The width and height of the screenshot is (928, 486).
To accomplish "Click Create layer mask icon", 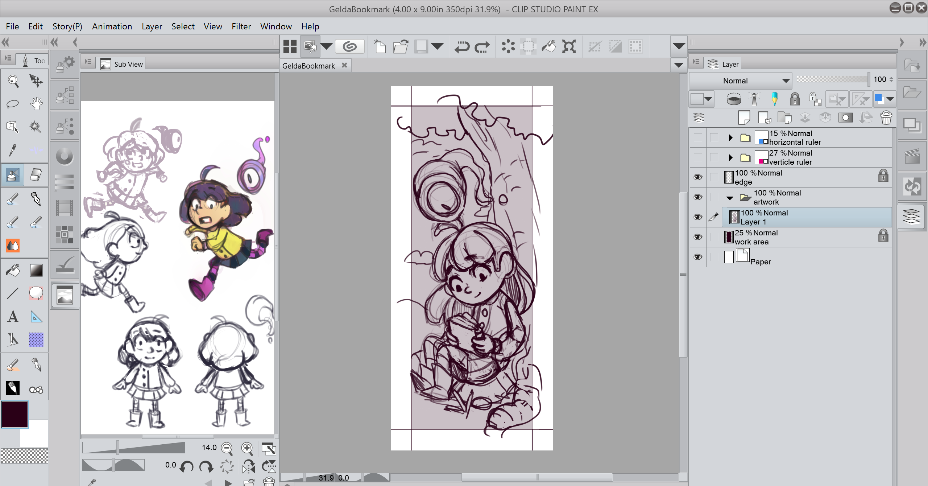I will click(x=845, y=118).
